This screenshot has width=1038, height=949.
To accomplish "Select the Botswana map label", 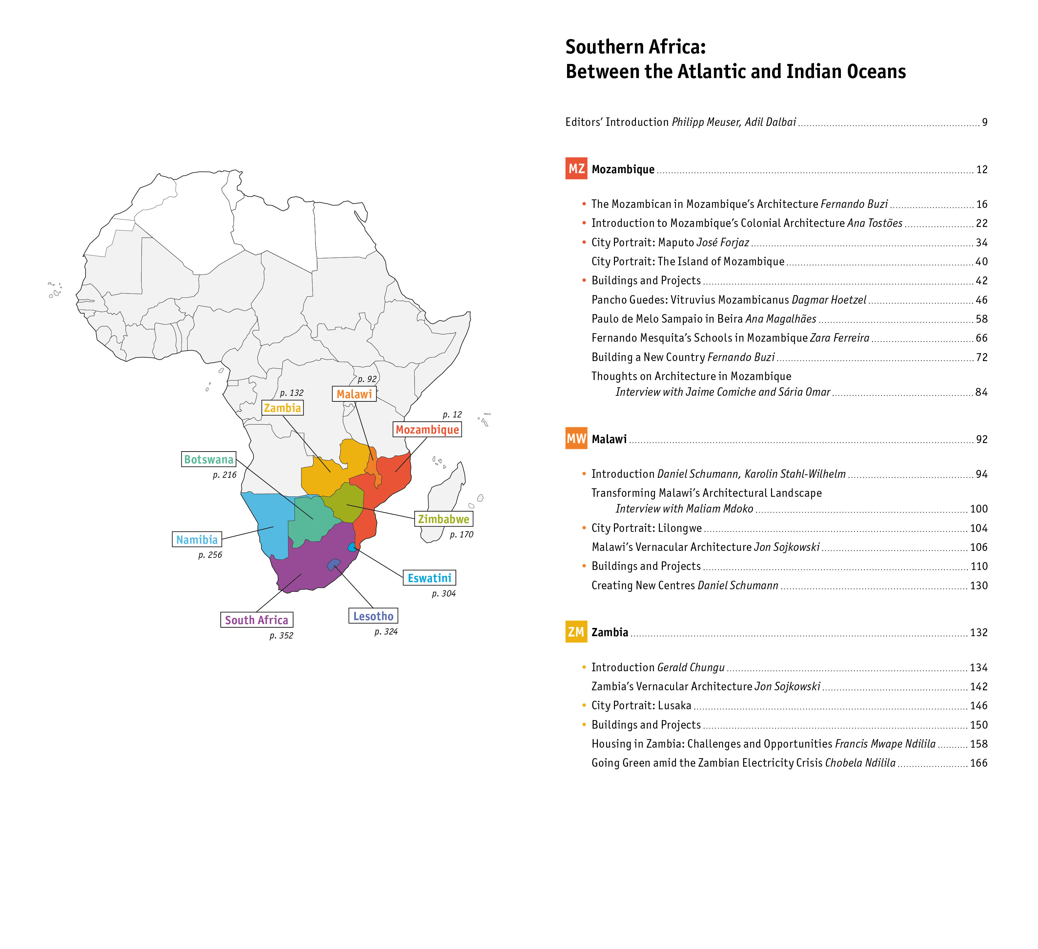I will (x=209, y=459).
